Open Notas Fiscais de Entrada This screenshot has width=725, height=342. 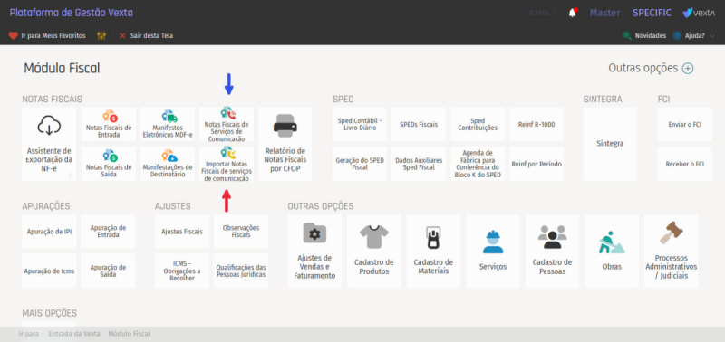tap(109, 124)
